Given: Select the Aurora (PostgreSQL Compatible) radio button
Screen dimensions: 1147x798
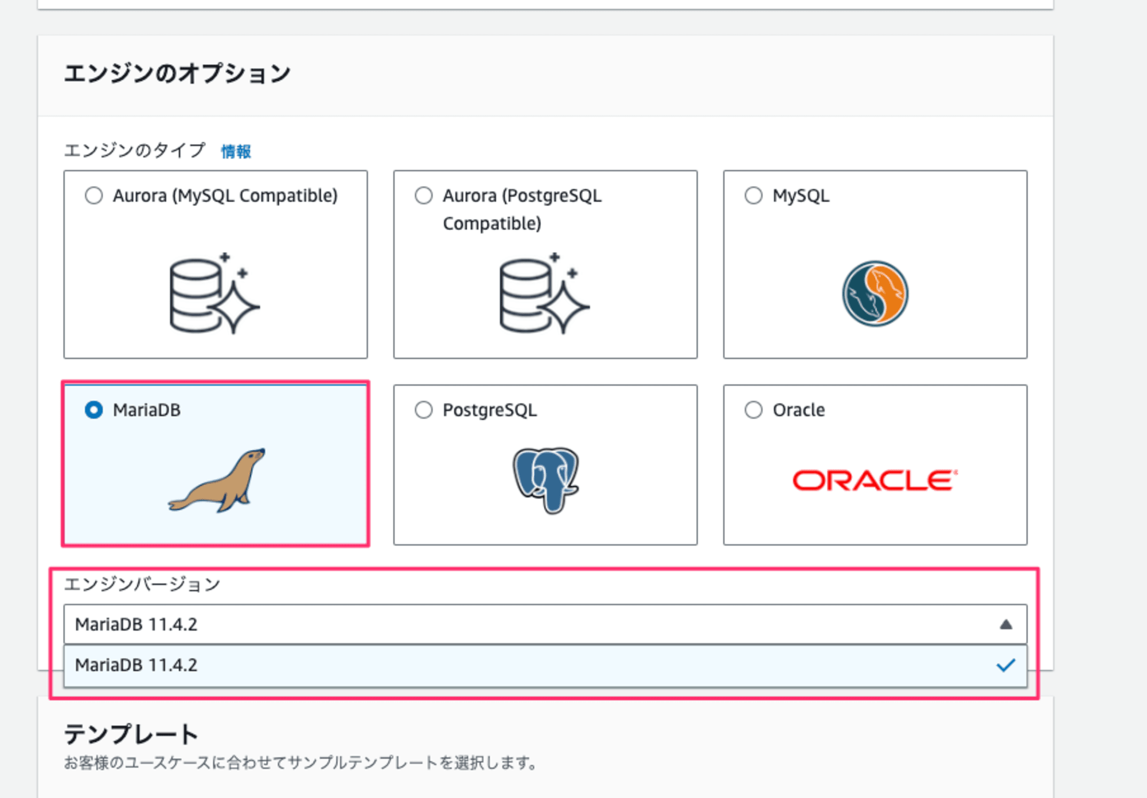Looking at the screenshot, I should coord(423,195).
